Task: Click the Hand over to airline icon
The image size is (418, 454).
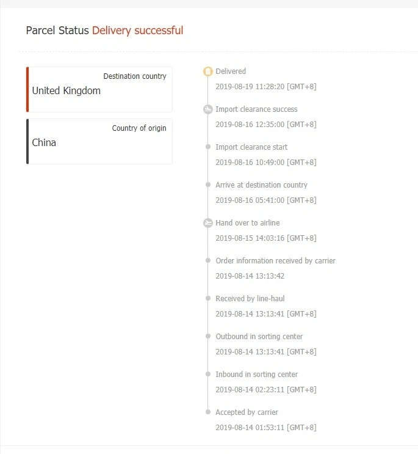Action: [x=208, y=223]
